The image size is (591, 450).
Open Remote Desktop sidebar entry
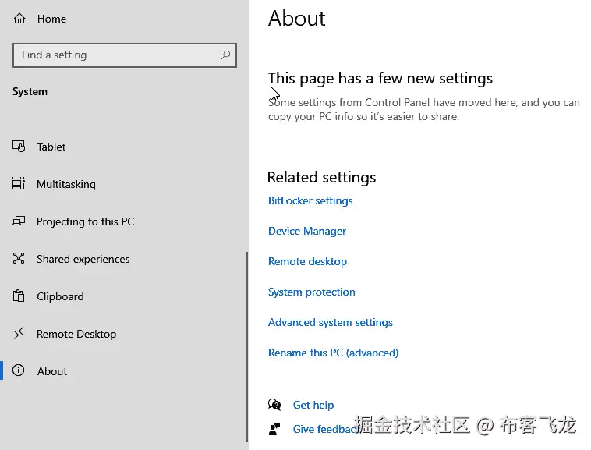(125, 334)
